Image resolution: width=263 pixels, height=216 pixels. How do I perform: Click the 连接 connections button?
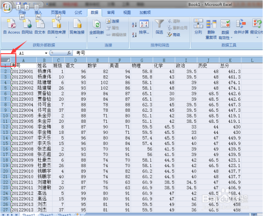tap(113, 21)
